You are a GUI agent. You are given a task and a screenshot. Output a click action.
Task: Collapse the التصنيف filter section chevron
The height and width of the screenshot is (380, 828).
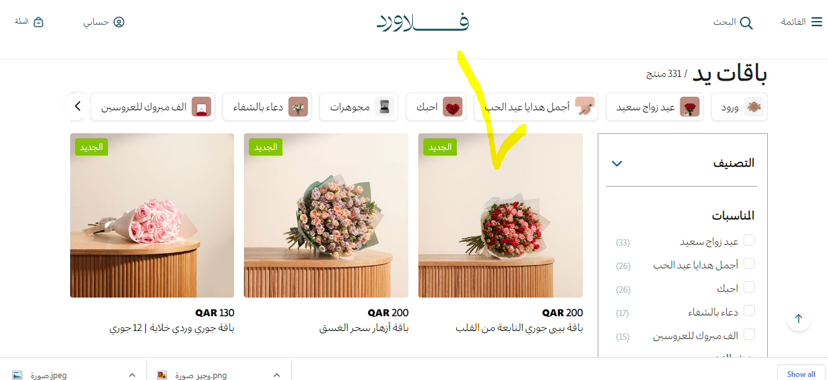pyautogui.click(x=616, y=164)
